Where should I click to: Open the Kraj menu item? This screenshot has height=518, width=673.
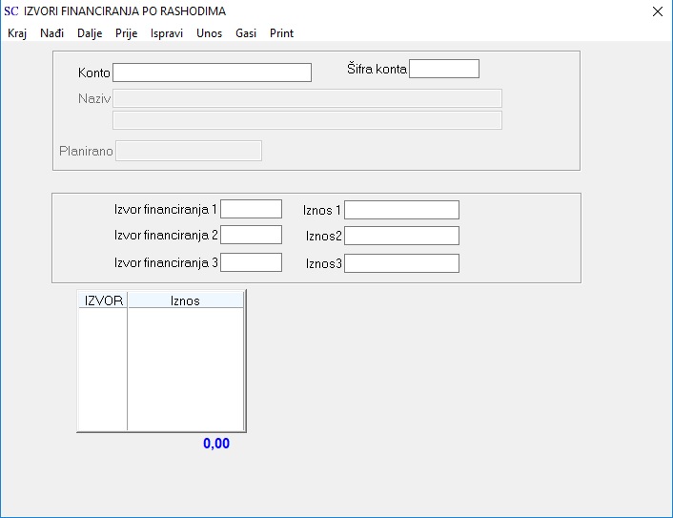(x=17, y=33)
